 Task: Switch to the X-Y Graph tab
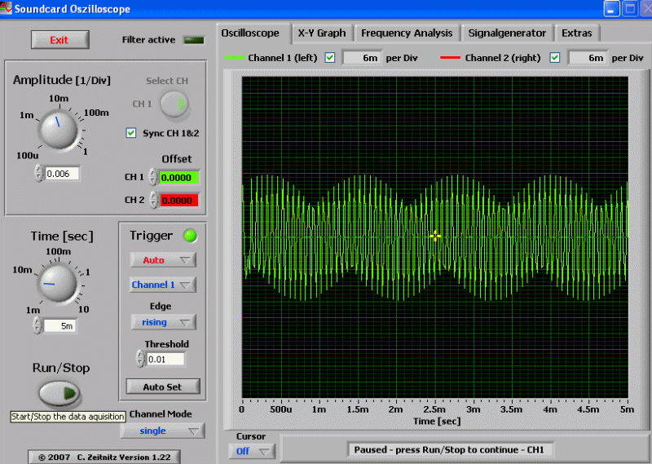(x=322, y=33)
